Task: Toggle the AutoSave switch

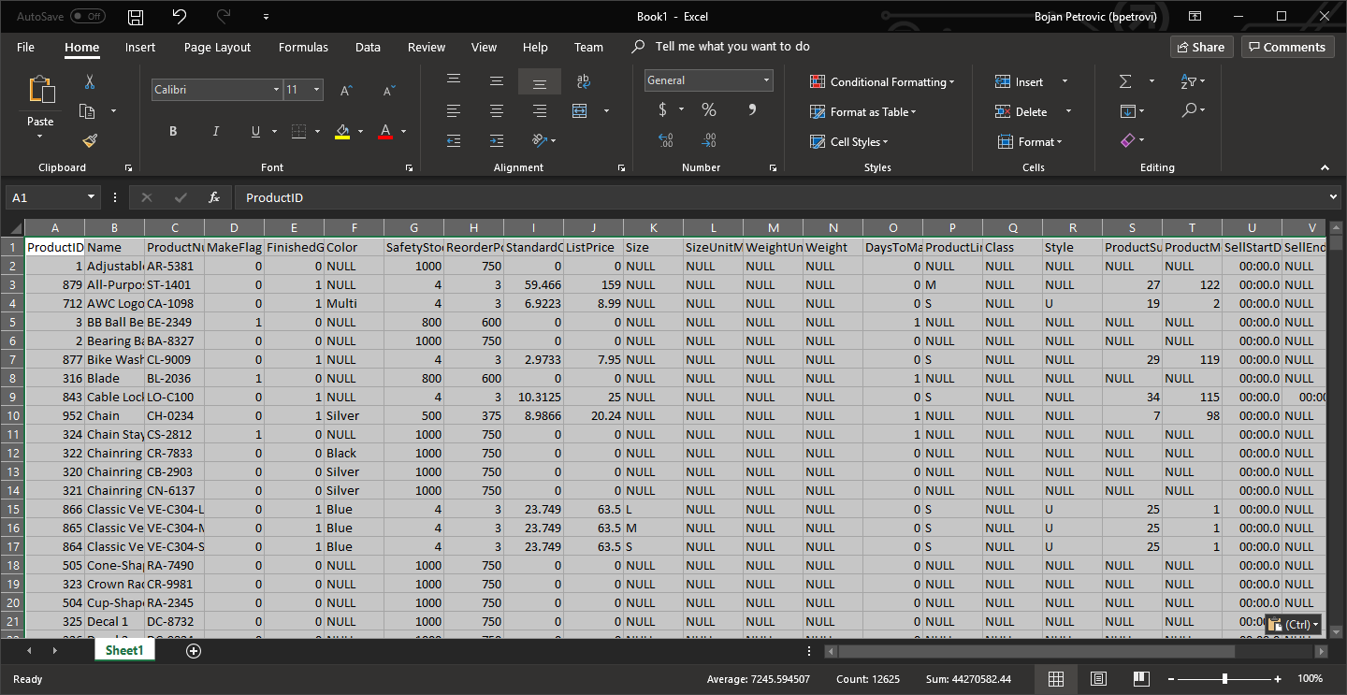Action: pos(87,17)
